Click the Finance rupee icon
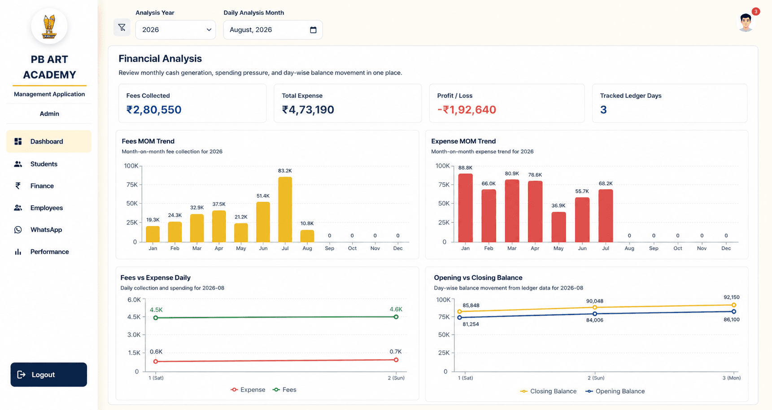Screen dimensions: 772x410 click(x=18, y=186)
